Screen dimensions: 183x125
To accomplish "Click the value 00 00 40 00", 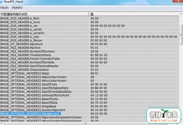I will click(x=99, y=106).
